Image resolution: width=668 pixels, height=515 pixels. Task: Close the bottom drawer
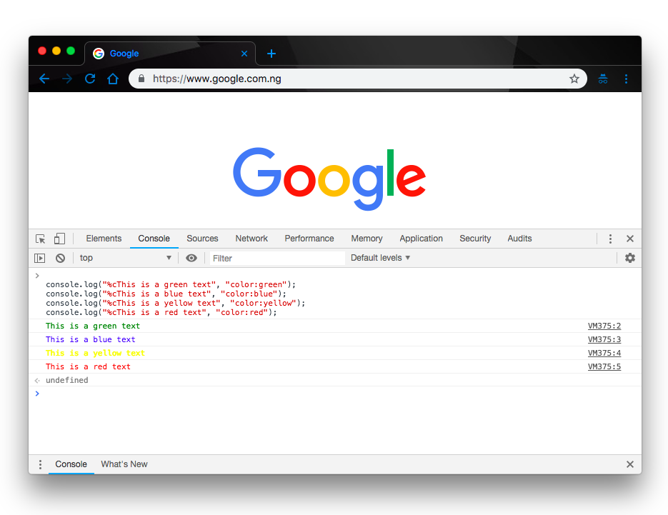[x=630, y=464]
